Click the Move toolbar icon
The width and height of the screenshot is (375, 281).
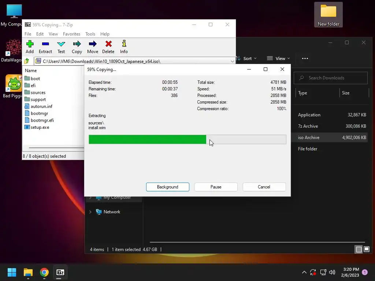[93, 47]
